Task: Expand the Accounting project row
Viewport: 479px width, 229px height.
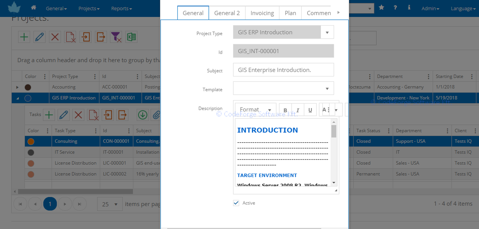Action: (x=17, y=87)
